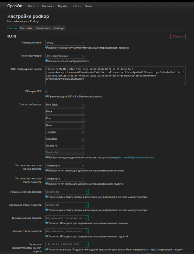Click external subnet lists URL field
194x254 pixels.
65,231
